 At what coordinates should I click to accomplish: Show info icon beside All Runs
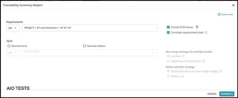coord(183,77)
